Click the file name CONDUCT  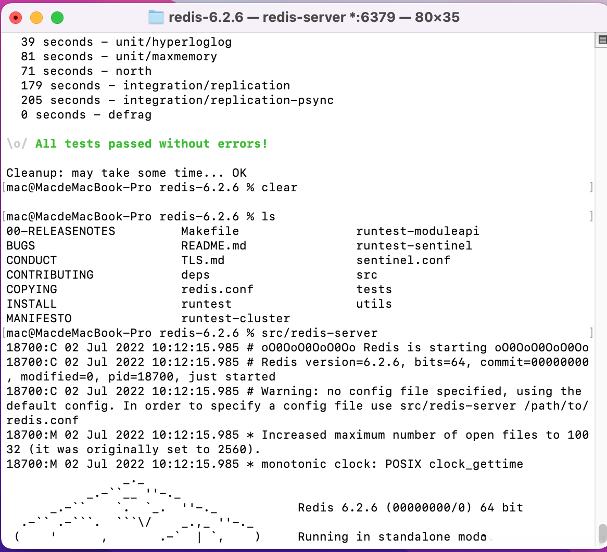pyautogui.click(x=31, y=260)
